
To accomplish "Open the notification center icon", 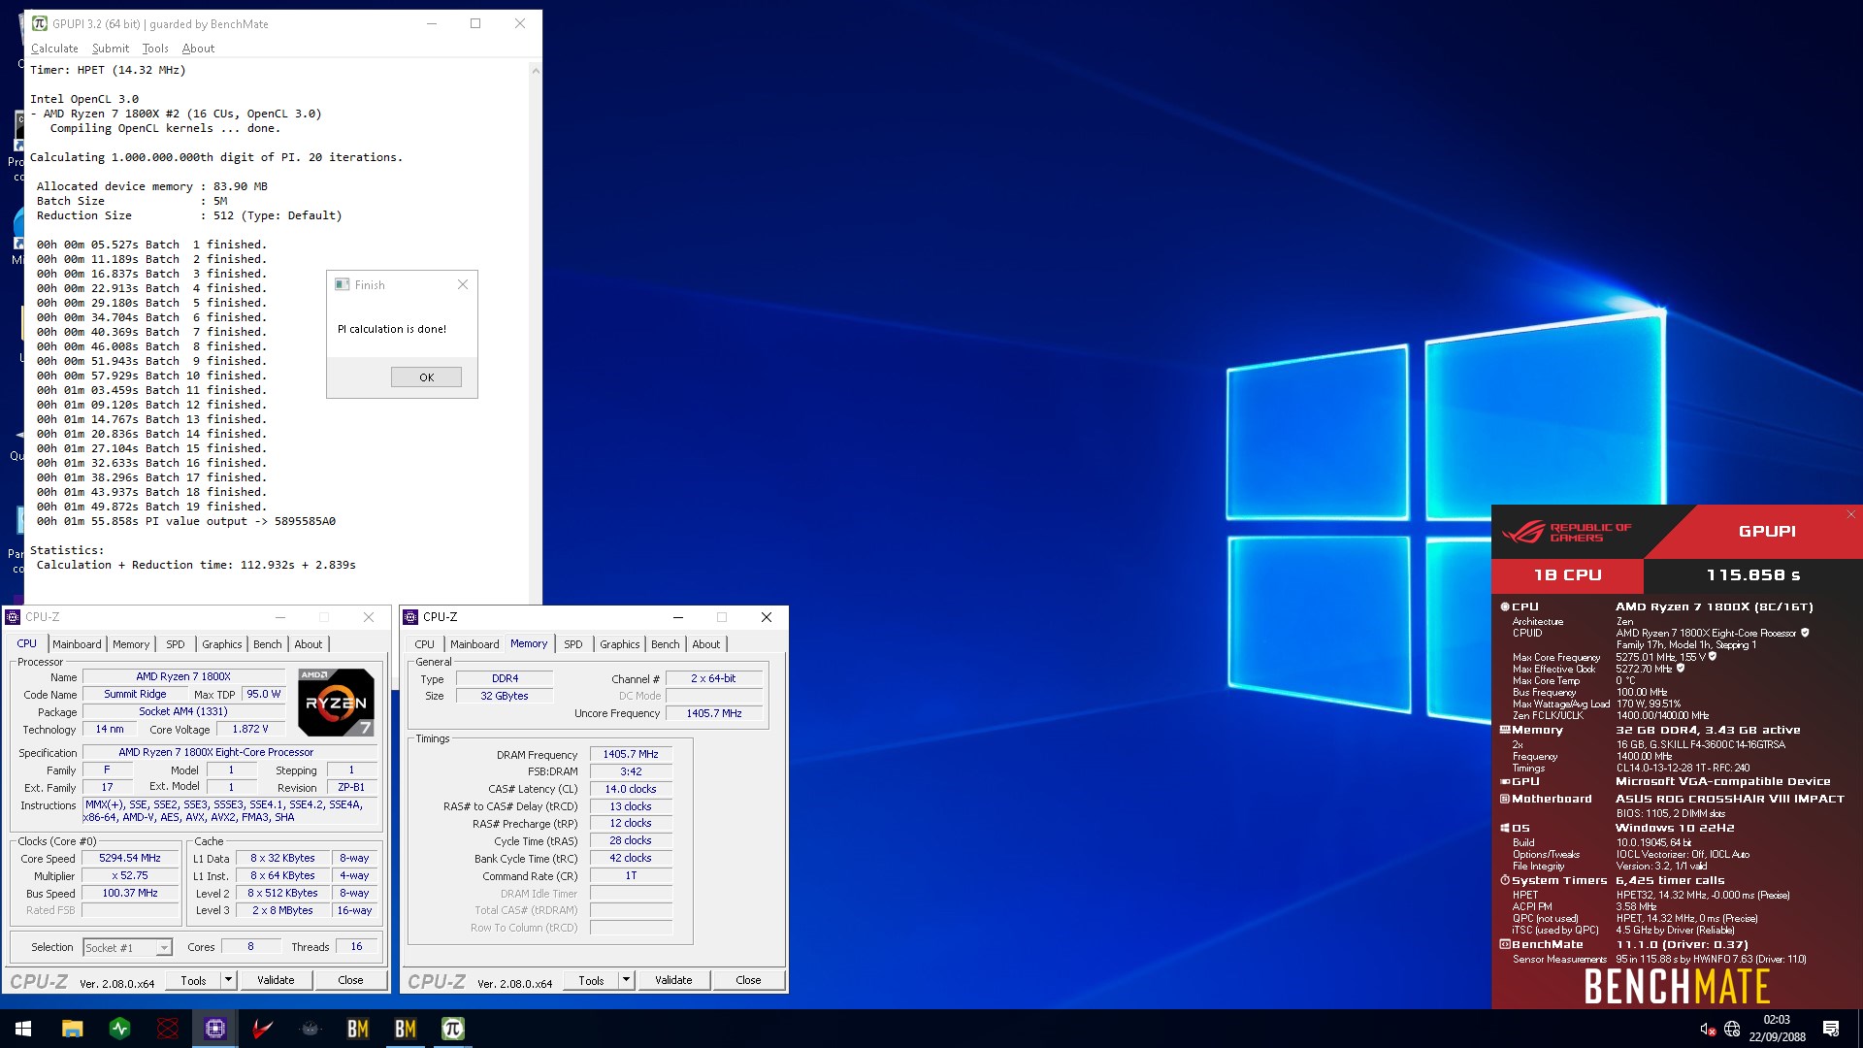I will pos(1831,1029).
